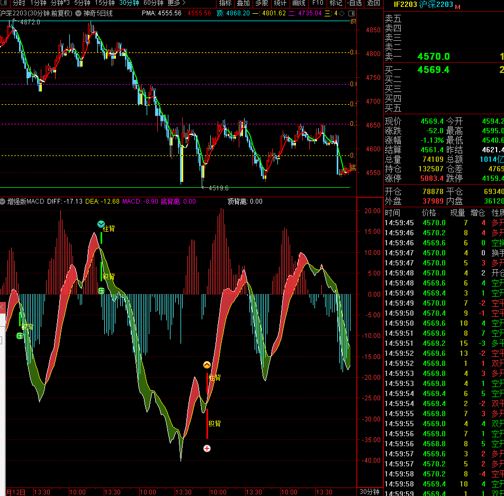Add to watchlist with -自选 button
The image size is (504, 496).
(x=354, y=3)
